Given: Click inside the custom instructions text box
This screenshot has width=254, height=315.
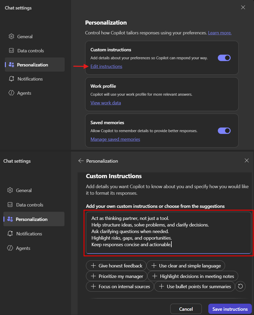Looking at the screenshot, I should (x=168, y=233).
